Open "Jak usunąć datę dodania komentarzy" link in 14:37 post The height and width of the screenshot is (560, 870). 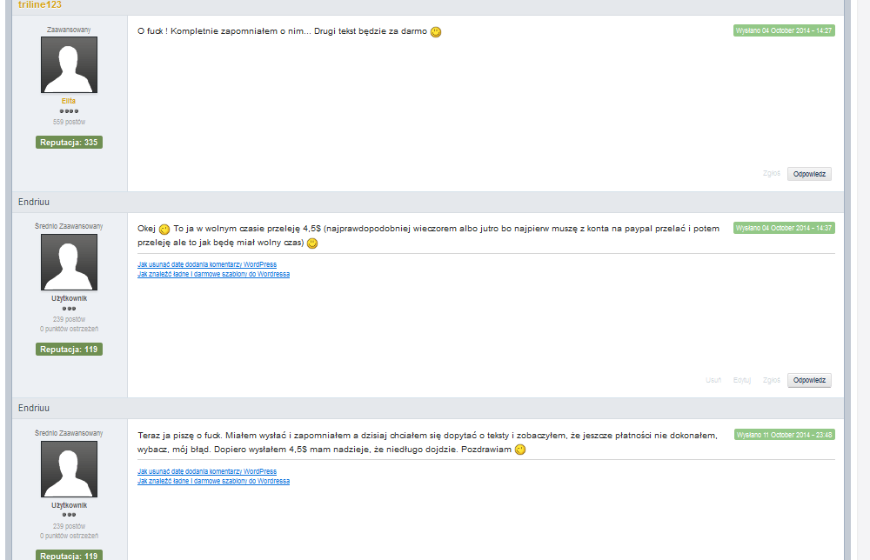[207, 264]
